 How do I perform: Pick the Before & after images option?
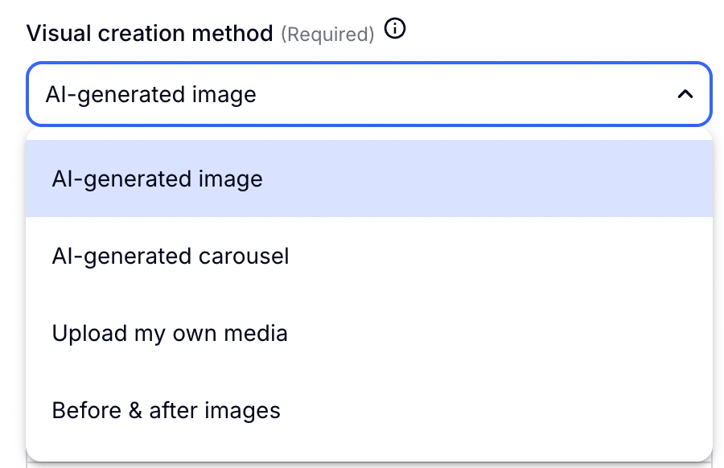click(166, 410)
